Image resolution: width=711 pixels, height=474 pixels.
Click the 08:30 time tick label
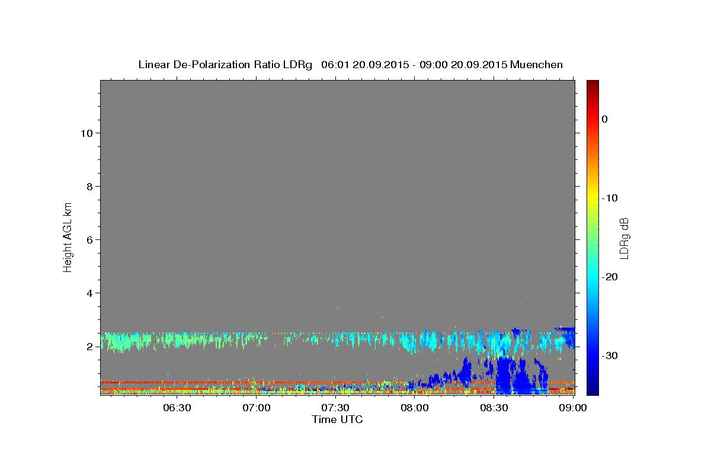pos(494,408)
